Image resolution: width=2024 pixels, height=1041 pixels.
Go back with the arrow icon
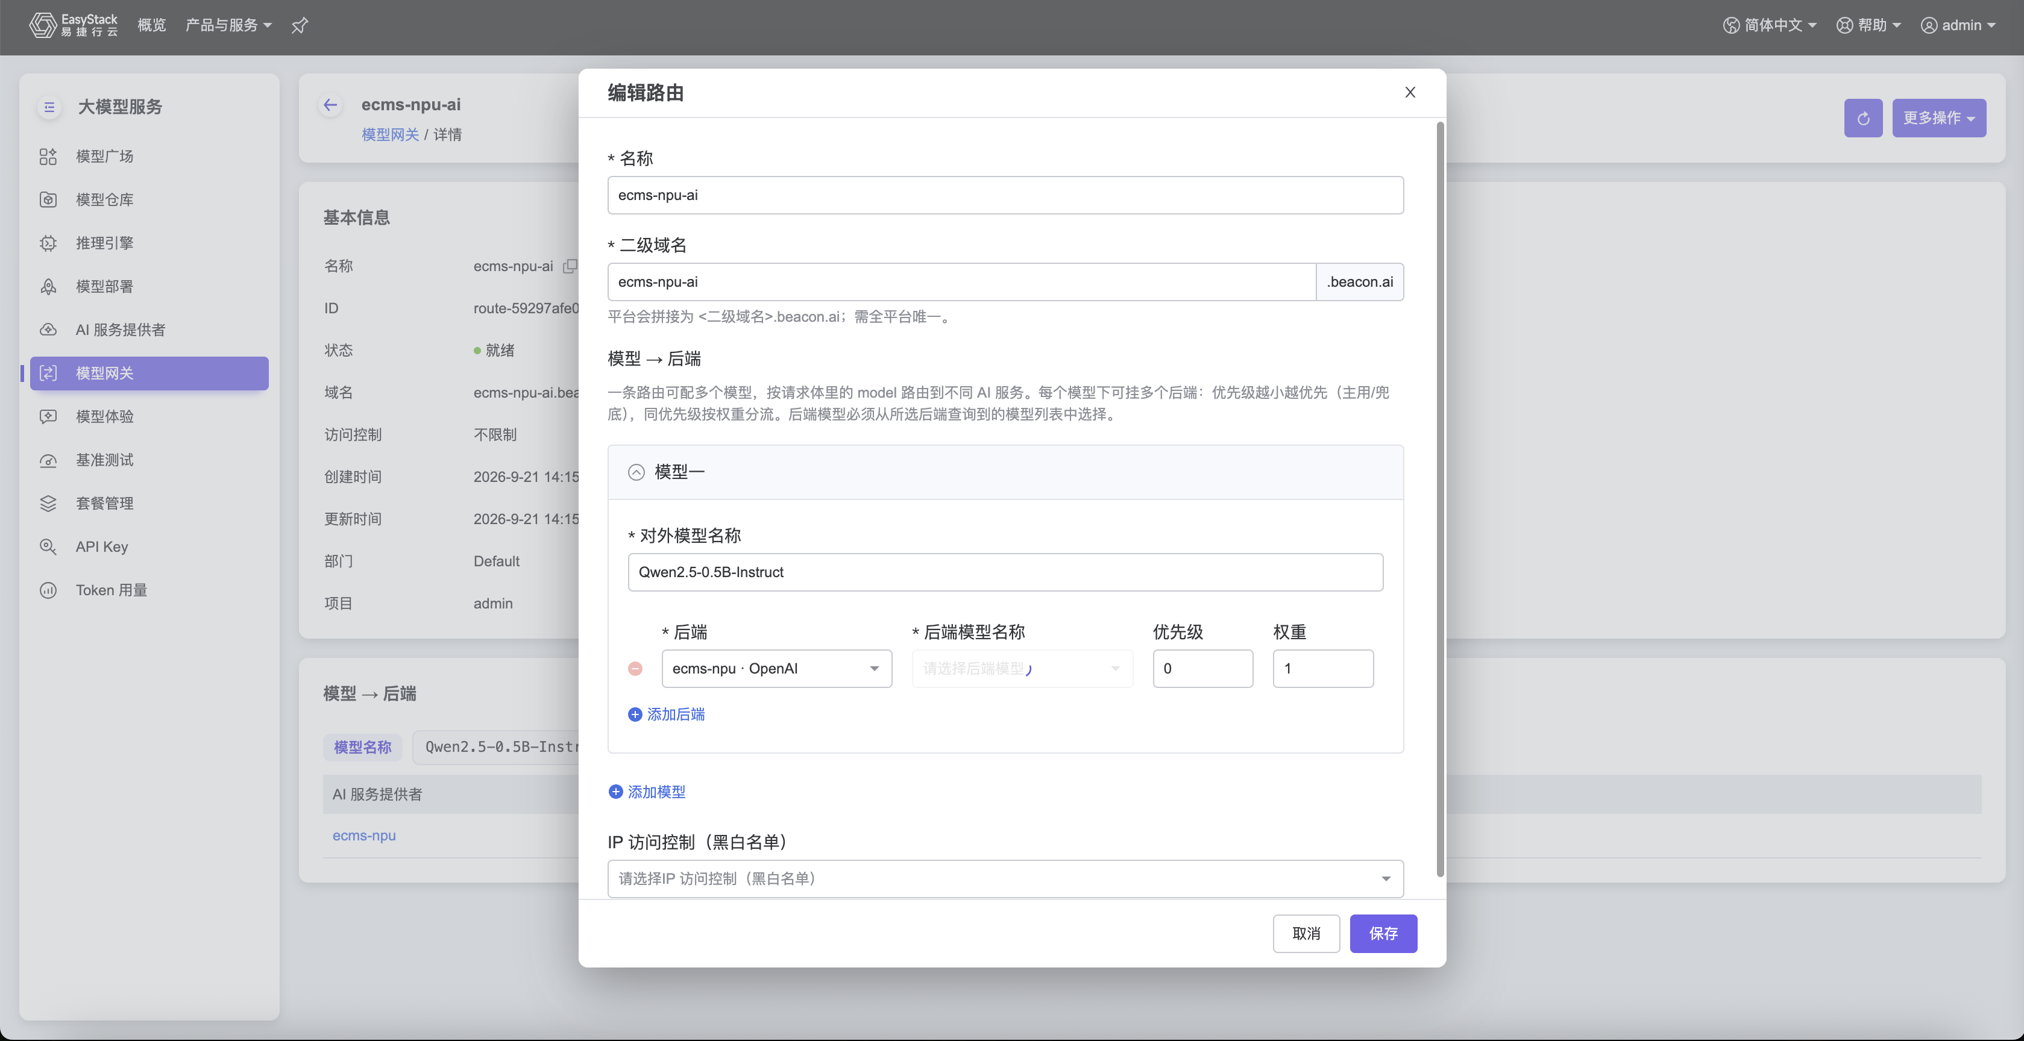pos(330,104)
